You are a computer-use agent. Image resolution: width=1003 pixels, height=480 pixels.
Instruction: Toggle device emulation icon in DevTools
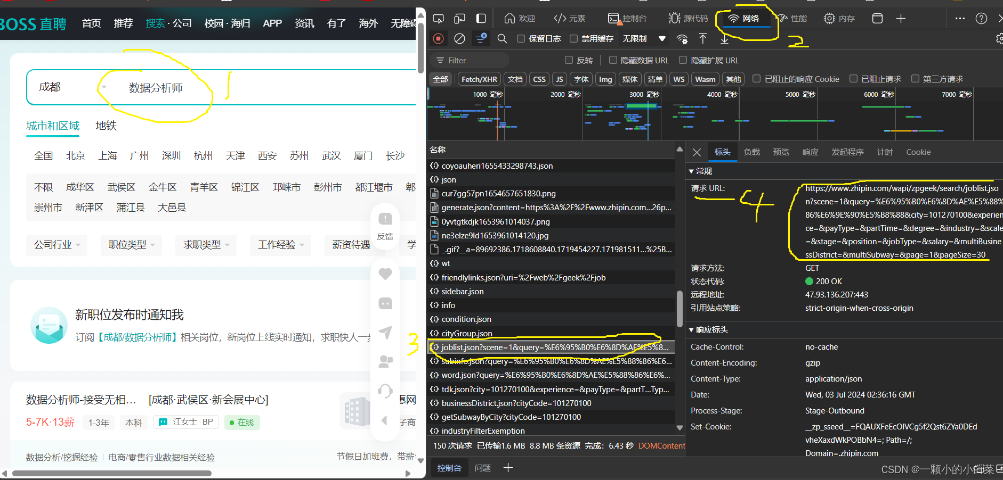(x=459, y=19)
